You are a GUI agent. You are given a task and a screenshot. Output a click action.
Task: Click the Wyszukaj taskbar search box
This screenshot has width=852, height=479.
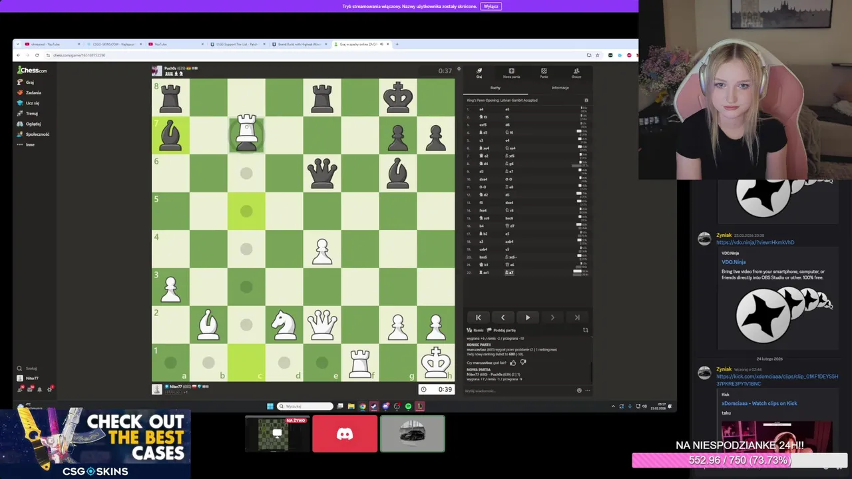tap(306, 406)
